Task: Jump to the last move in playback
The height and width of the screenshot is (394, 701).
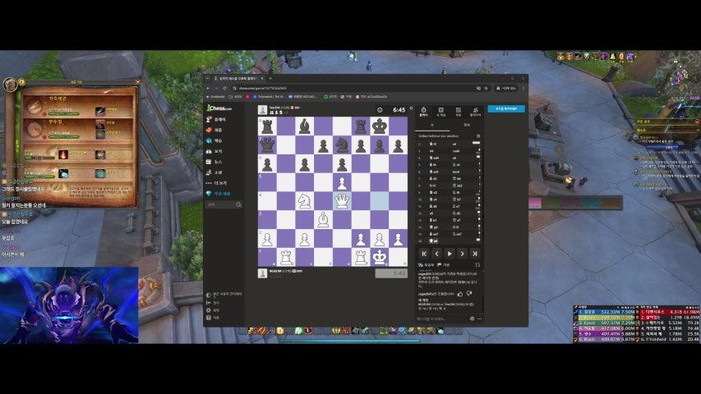Action: click(x=475, y=254)
